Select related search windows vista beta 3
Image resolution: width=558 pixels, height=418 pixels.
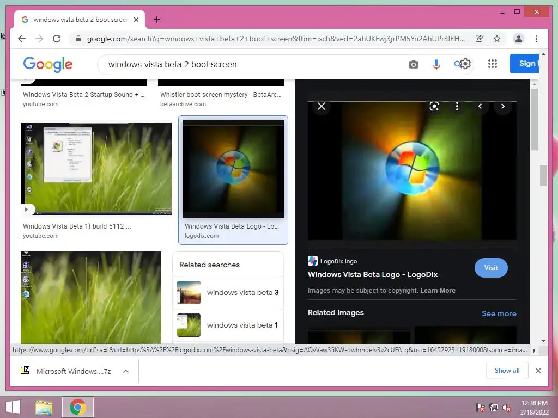coord(228,292)
